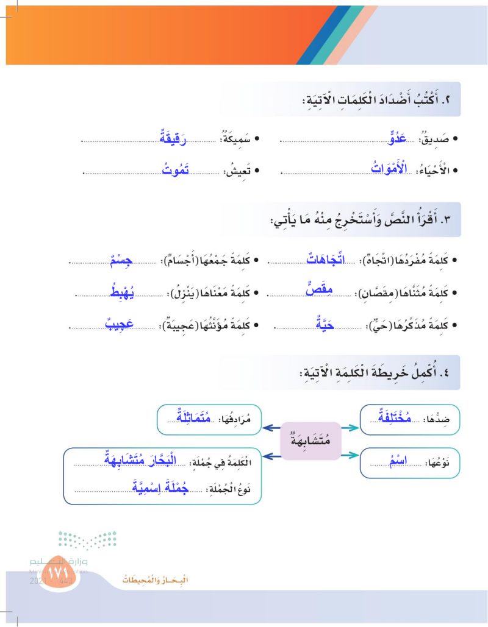The width and height of the screenshot is (488, 627).
Task: Click the central purple box «مُتَشَابِهَةٌ»
Action: tap(310, 440)
